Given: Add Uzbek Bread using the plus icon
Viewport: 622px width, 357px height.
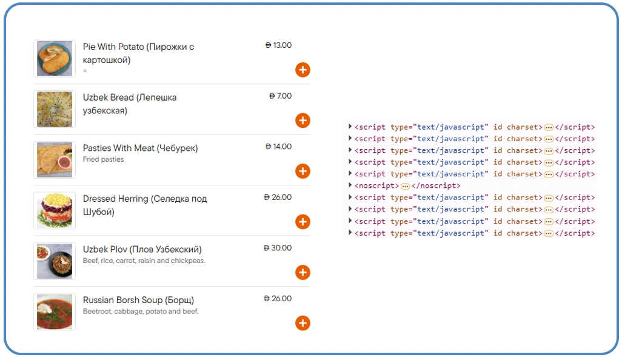Looking at the screenshot, I should click(303, 121).
